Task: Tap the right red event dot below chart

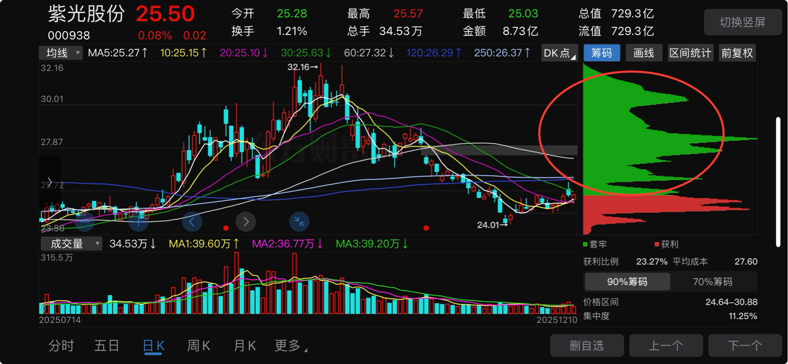Action: [x=426, y=228]
